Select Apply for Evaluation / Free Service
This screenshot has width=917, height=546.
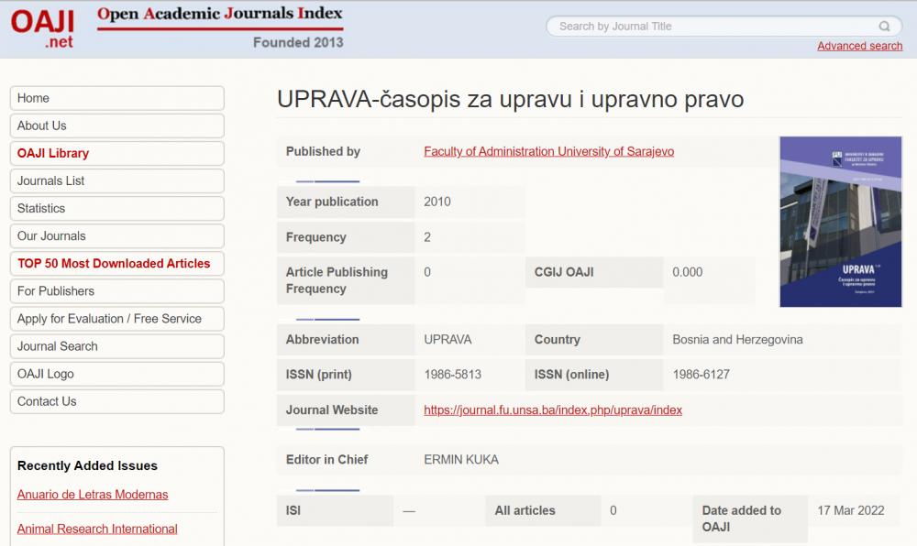116,318
